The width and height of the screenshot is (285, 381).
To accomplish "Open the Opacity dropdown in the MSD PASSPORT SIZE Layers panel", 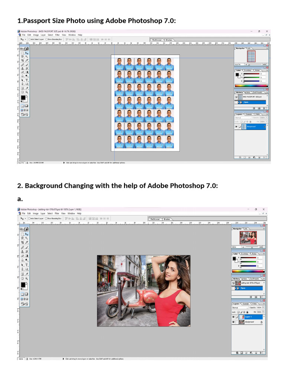I will coord(266,118).
